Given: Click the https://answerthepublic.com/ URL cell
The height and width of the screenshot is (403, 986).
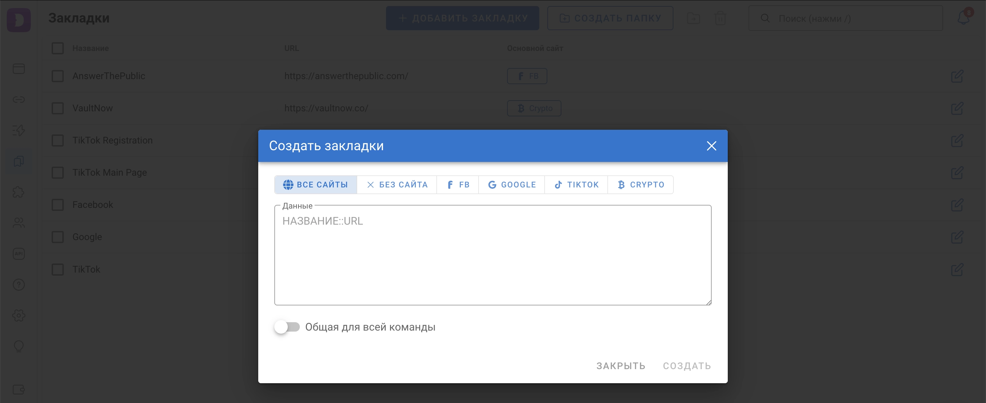Looking at the screenshot, I should [346, 76].
